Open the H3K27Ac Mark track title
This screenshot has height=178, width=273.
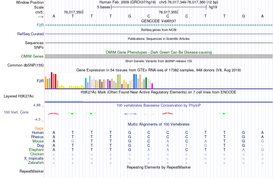[x=158, y=92]
